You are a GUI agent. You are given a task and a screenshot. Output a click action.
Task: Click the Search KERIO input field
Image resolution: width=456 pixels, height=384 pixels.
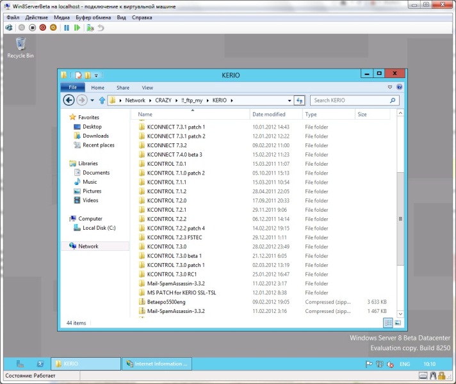click(352, 100)
